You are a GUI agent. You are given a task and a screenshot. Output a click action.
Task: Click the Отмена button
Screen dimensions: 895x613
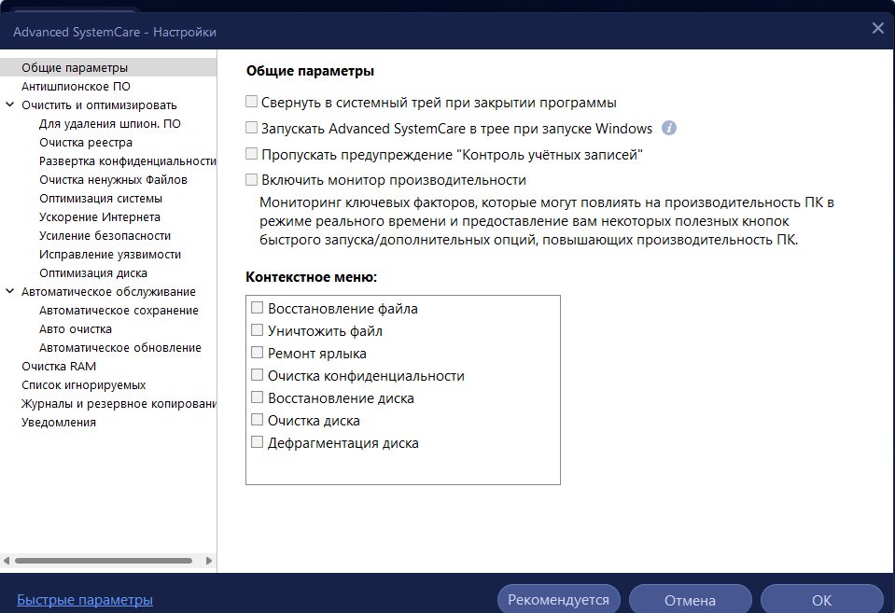tap(690, 599)
